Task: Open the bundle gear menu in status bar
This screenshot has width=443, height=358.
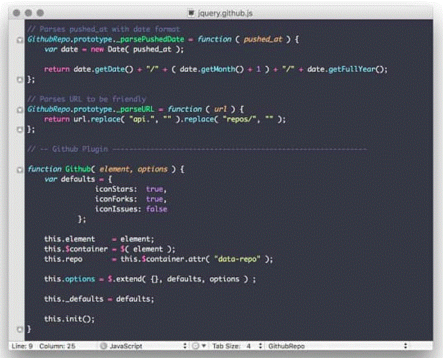Action: point(198,346)
